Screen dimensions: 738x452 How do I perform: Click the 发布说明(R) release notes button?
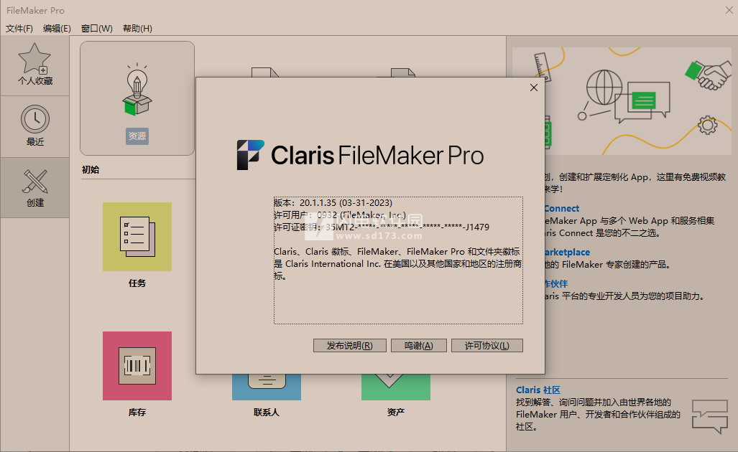[350, 346]
